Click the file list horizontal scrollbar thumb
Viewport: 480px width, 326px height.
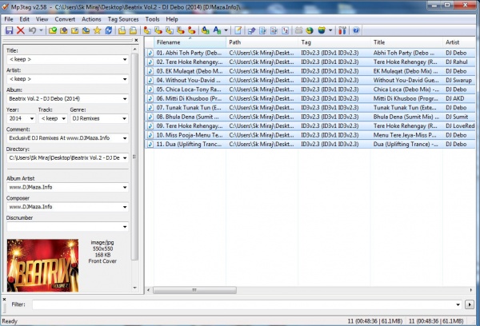click(194, 290)
